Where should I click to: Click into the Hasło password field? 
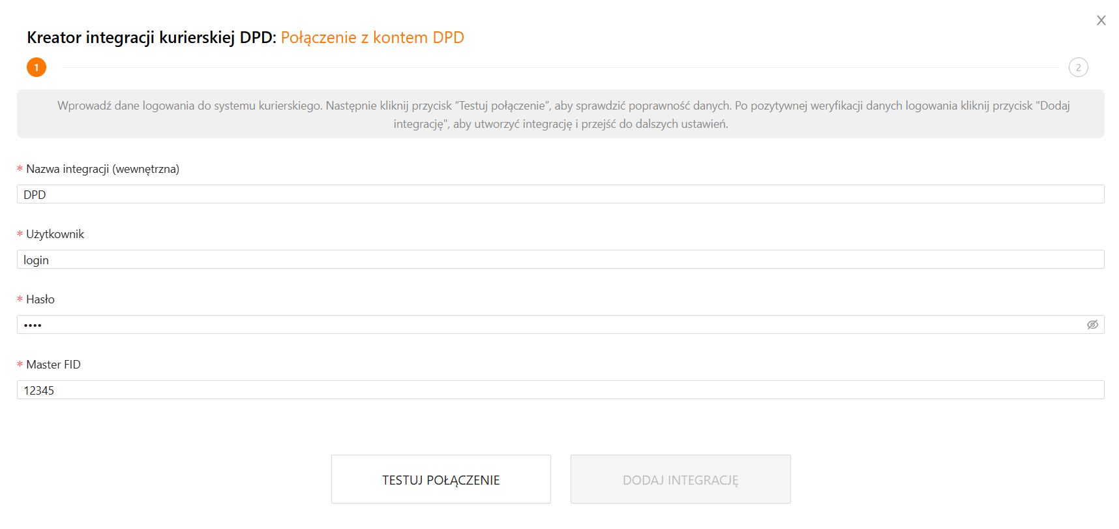click(x=548, y=325)
